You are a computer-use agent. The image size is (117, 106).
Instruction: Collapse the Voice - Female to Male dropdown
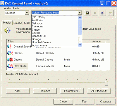point(80,13)
